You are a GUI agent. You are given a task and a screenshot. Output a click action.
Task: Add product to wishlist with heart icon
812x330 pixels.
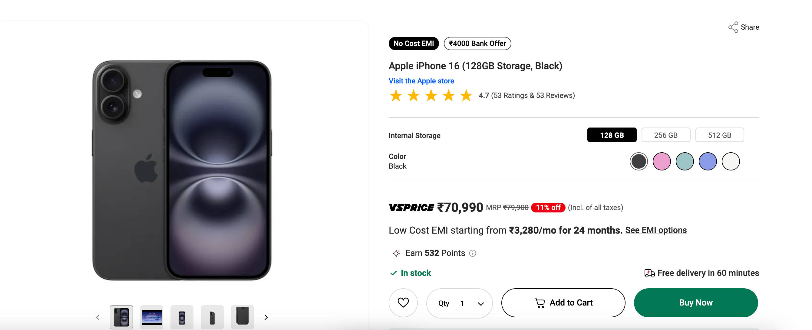coord(403,302)
